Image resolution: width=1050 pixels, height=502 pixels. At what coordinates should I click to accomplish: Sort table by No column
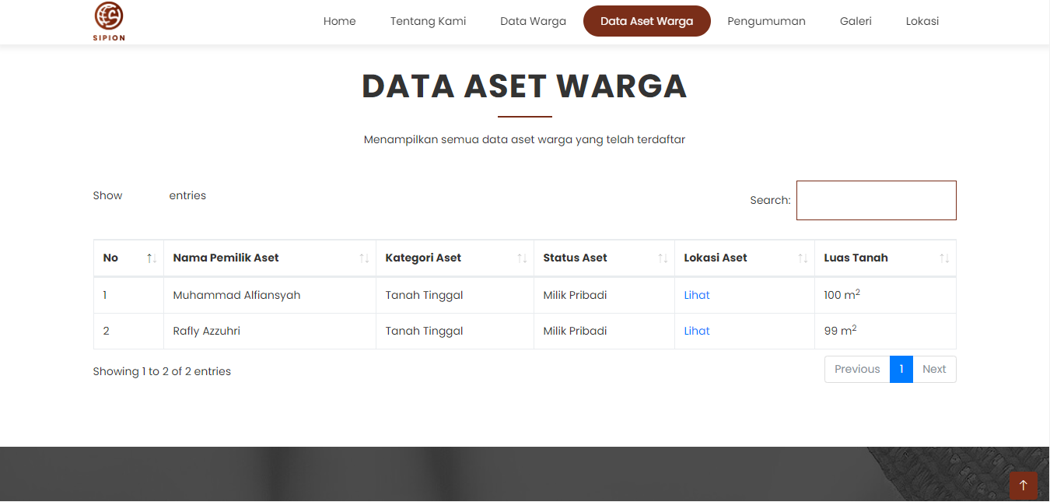[x=128, y=258]
